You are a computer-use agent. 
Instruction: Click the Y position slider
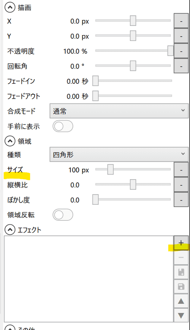133,35
